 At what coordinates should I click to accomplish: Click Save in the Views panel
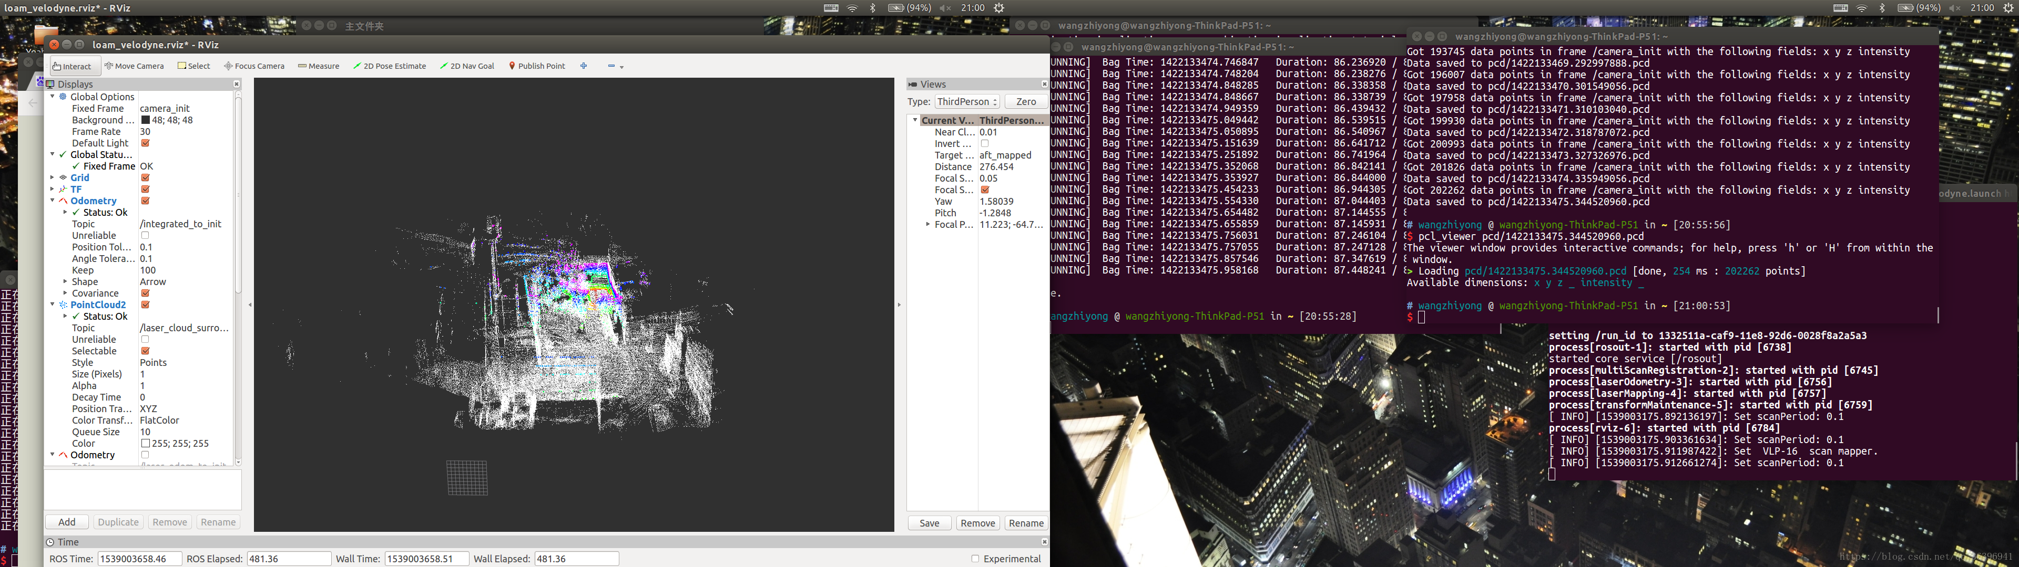point(930,523)
